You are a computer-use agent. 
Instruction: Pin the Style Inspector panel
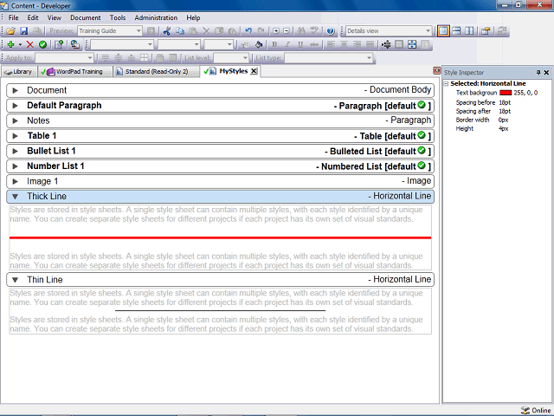[x=538, y=73]
